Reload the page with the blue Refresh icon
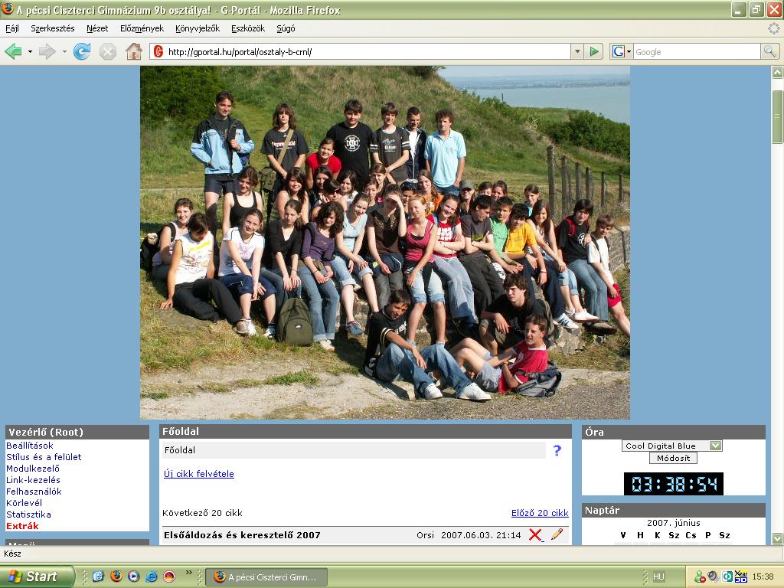This screenshot has width=784, height=588. pyautogui.click(x=82, y=51)
